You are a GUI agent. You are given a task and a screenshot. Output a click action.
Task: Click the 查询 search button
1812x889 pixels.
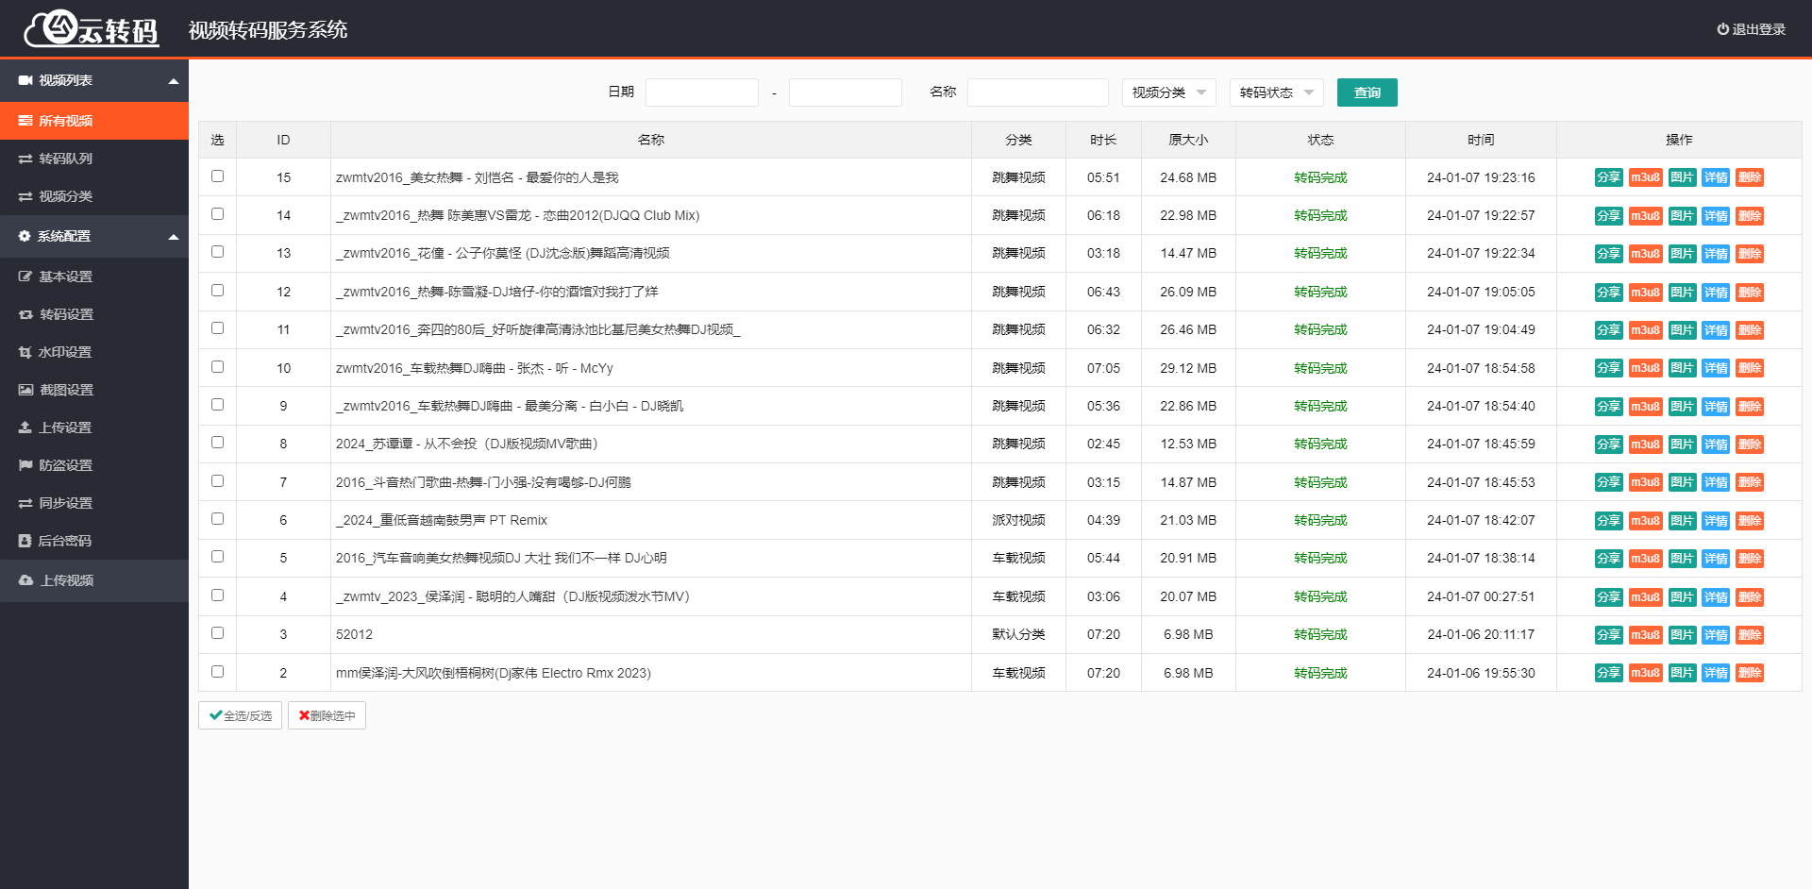[x=1367, y=92]
